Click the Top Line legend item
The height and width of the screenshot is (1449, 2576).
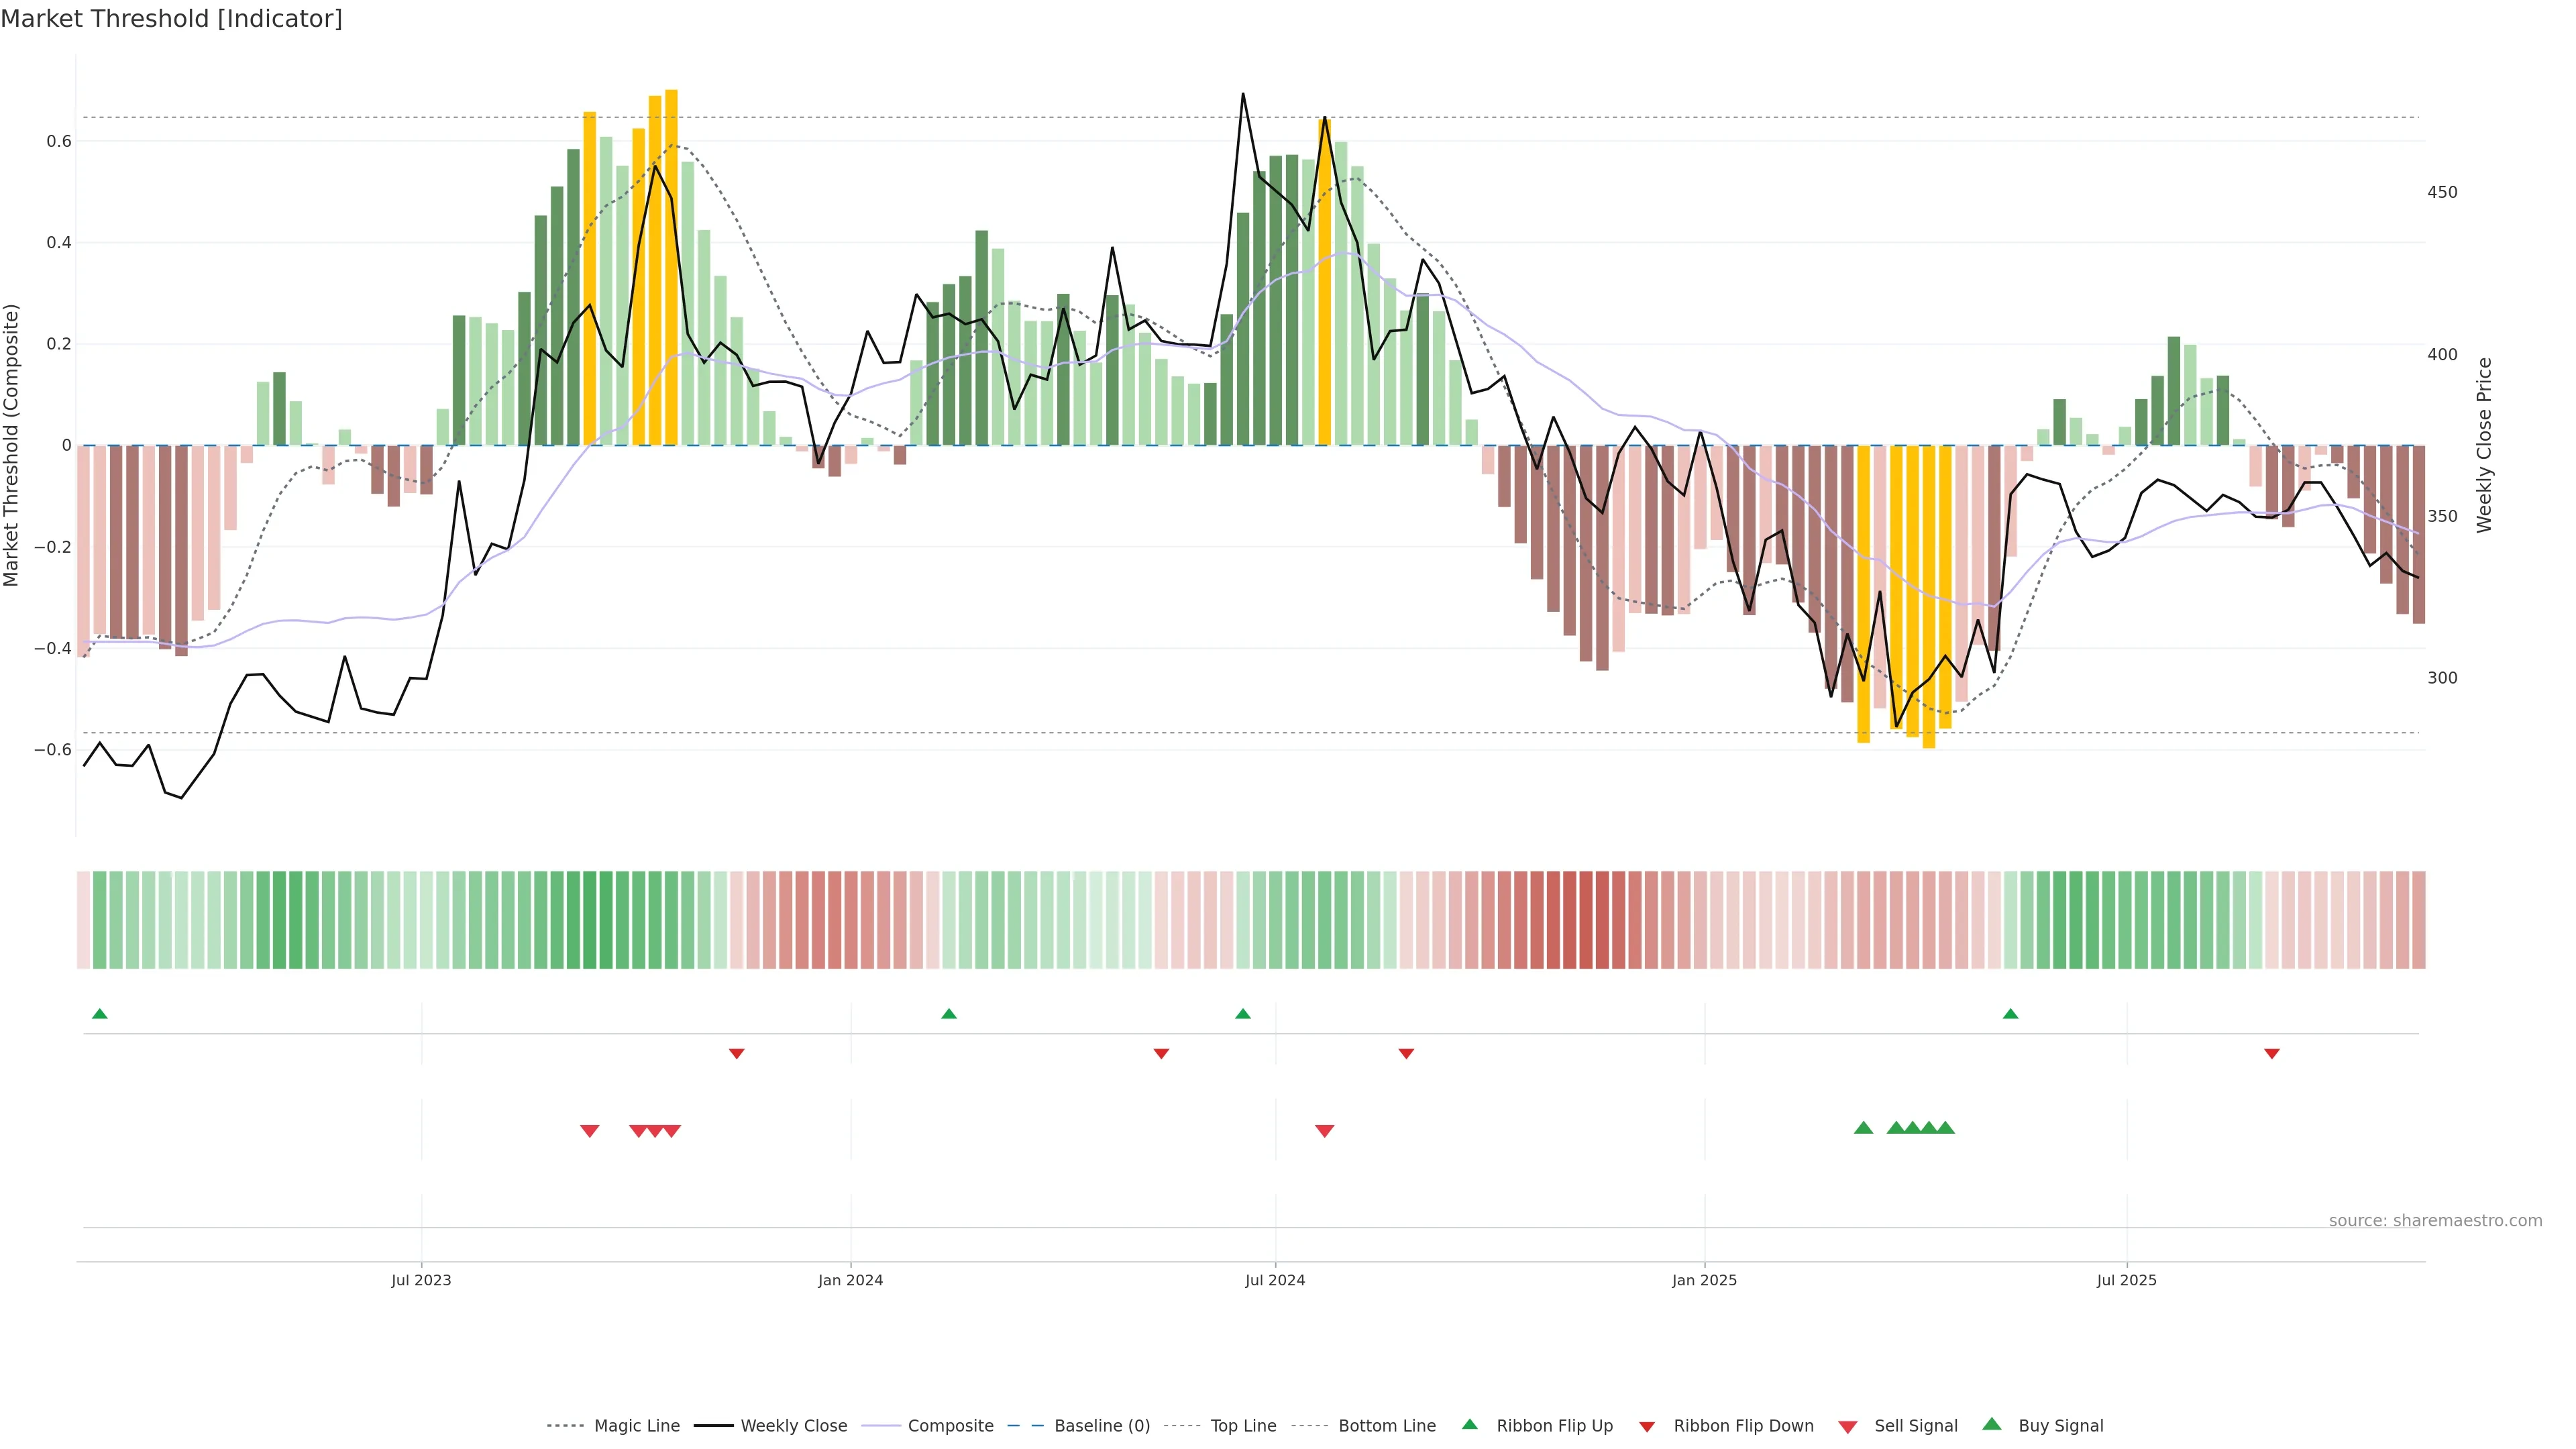pos(1243,1425)
